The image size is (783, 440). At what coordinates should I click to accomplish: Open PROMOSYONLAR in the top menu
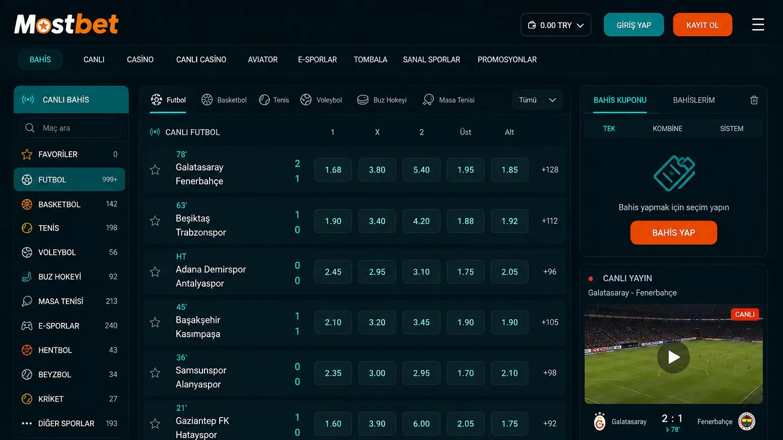[507, 60]
